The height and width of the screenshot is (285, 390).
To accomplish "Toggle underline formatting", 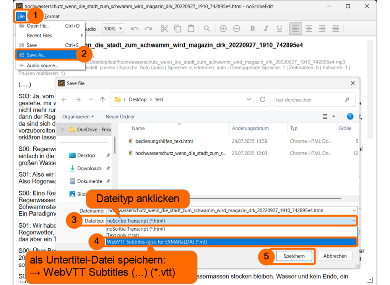I will point(279,28).
